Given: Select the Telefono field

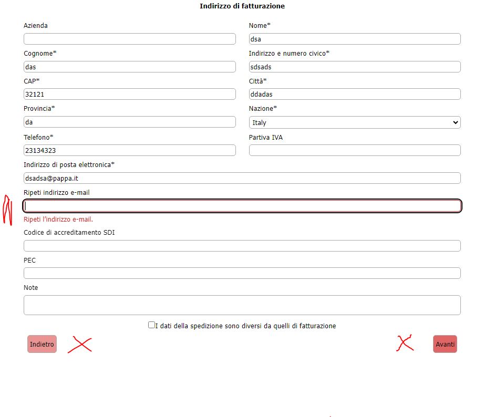Looking at the screenshot, I should point(130,150).
